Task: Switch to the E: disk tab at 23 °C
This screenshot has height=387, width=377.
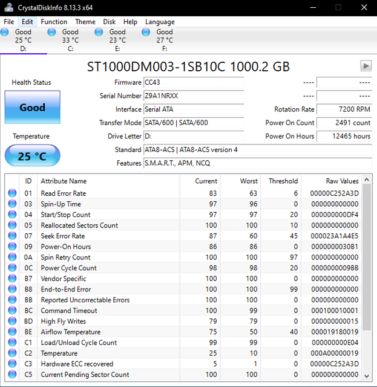Action: click(117, 40)
